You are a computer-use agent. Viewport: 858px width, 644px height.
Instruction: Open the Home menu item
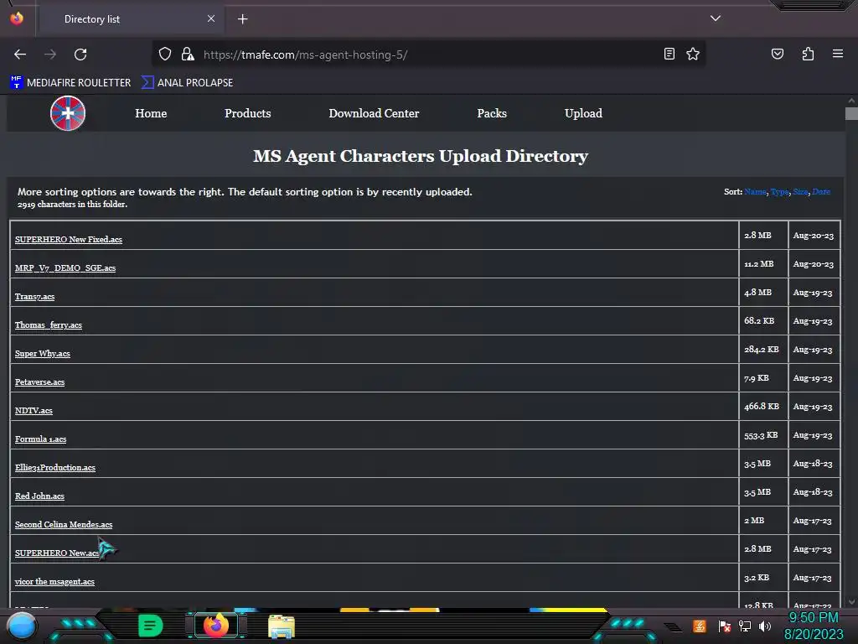click(151, 113)
